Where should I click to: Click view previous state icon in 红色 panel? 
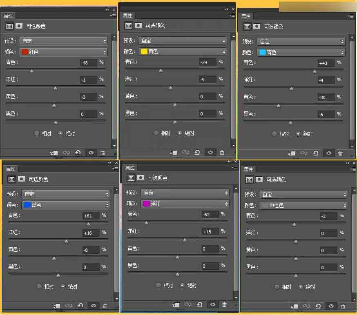click(x=66, y=153)
